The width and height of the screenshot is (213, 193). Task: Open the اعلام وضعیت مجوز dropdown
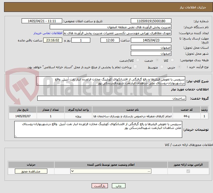[x=111, y=171]
